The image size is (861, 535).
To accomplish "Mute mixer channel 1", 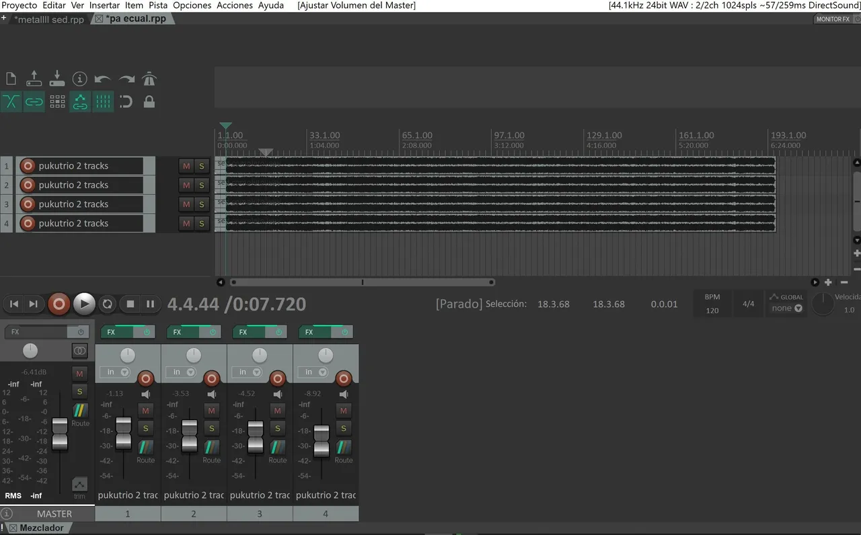I will pos(145,410).
